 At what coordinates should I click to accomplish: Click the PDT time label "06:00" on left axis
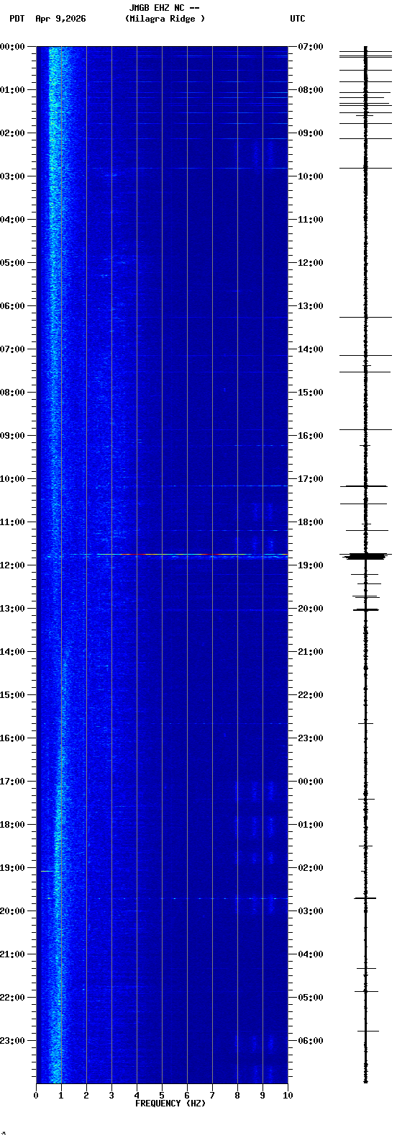point(12,306)
